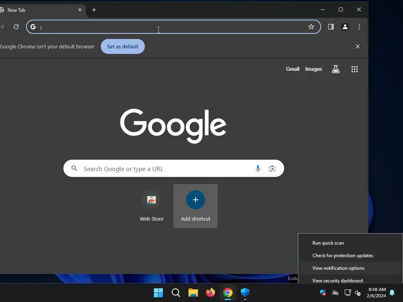The image size is (403, 302).
Task: Open File Explorer from taskbar
Action: (193, 293)
